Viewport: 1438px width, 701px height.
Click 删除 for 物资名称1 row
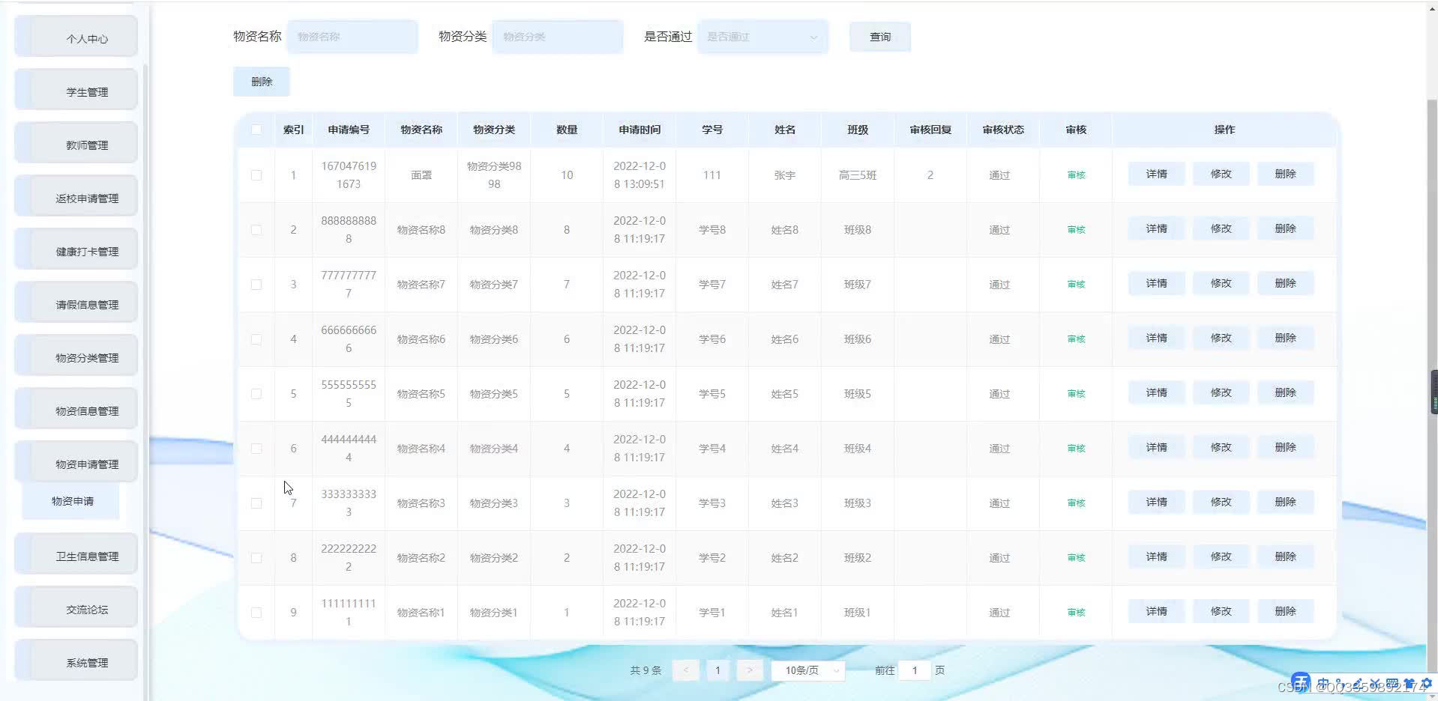pos(1286,611)
